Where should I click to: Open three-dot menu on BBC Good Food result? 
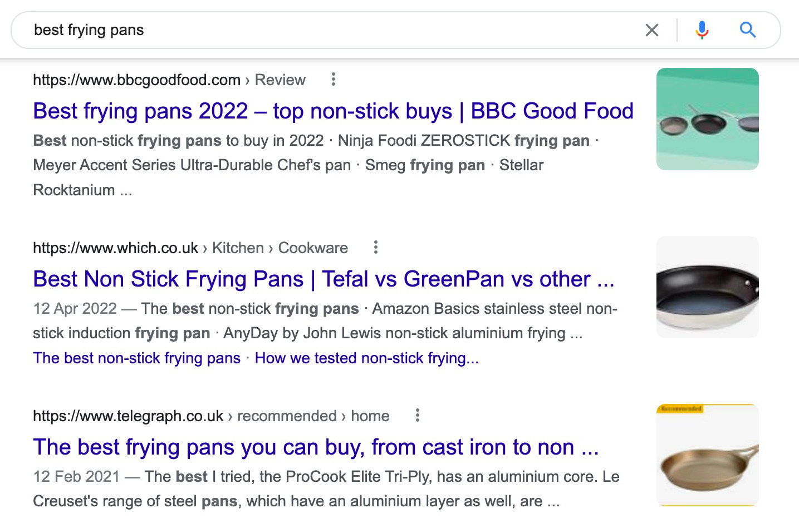point(333,80)
